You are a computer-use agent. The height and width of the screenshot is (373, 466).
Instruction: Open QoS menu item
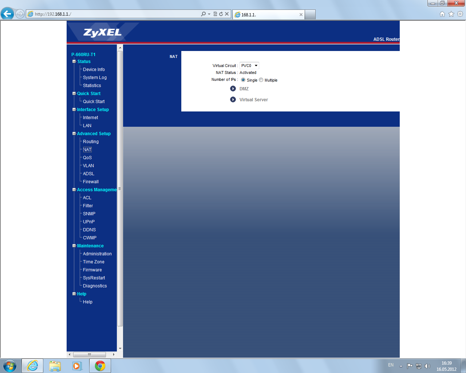(87, 158)
